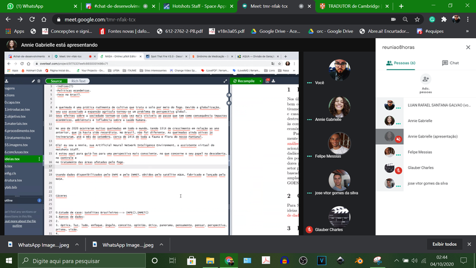Switch to the Chat tab
The width and height of the screenshot is (476, 268).
pos(450,63)
